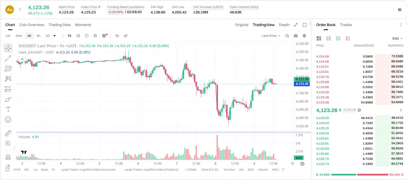The image size is (407, 180).
Task: Toggle the magnet snap mode
Action: point(8,157)
